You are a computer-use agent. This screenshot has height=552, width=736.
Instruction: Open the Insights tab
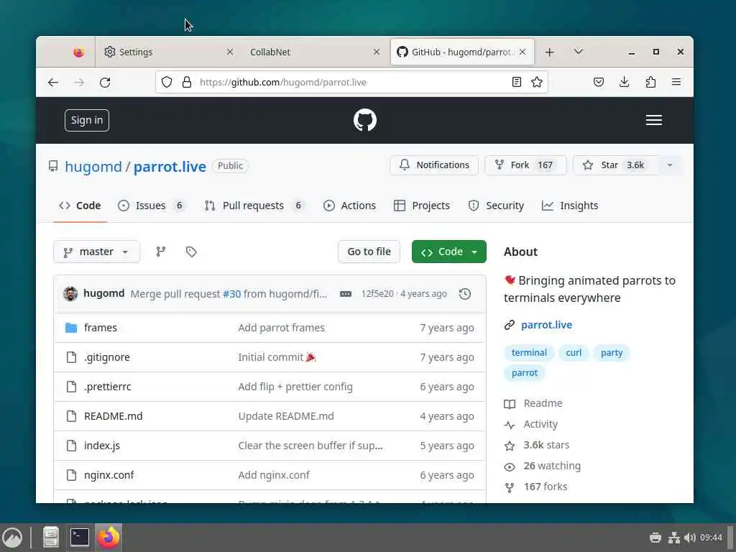point(570,206)
